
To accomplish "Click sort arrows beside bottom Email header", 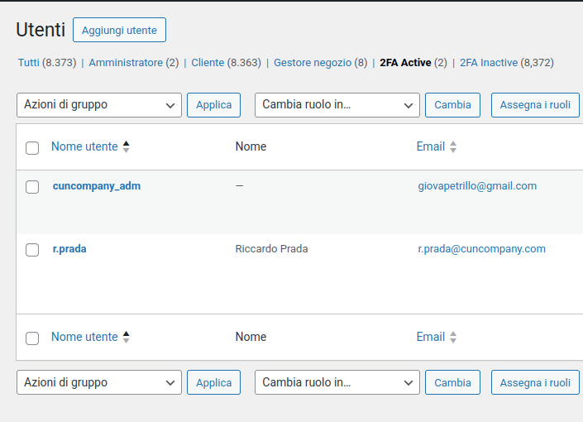I will coord(453,338).
